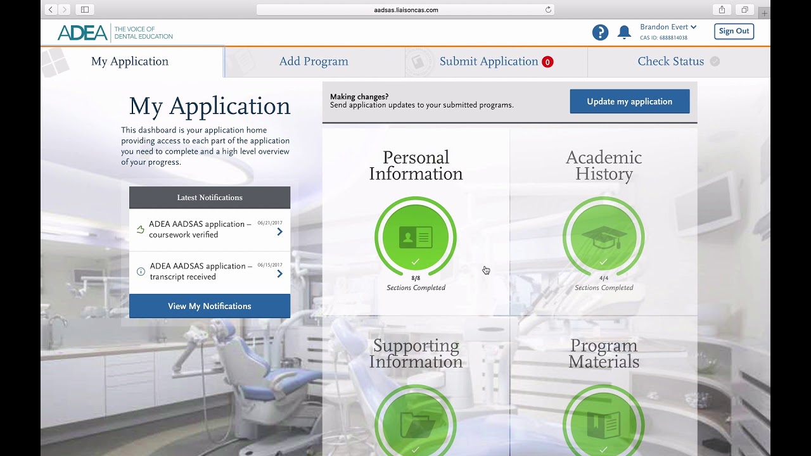Image resolution: width=811 pixels, height=456 pixels.
Task: Open the help question mark icon
Action: 600,32
